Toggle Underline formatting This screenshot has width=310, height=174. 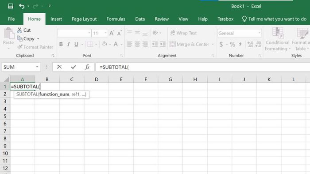[76, 44]
